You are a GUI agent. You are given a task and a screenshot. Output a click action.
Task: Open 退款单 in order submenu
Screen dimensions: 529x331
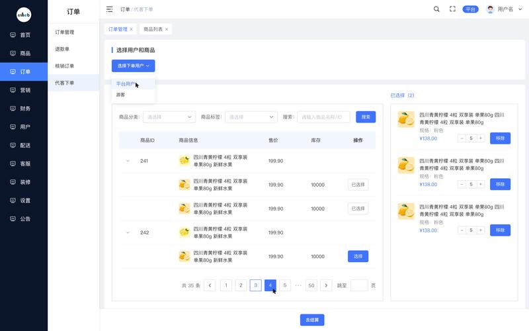click(62, 49)
